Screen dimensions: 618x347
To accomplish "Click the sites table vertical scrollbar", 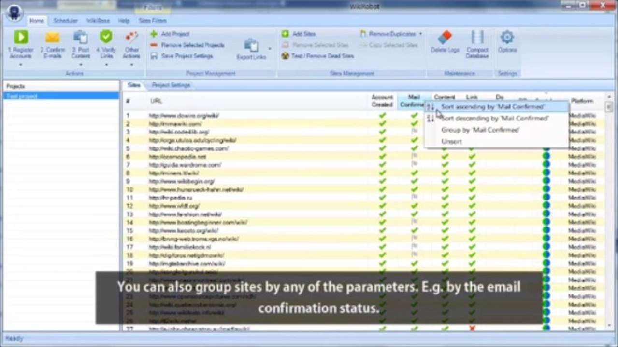I will pos(609,212).
